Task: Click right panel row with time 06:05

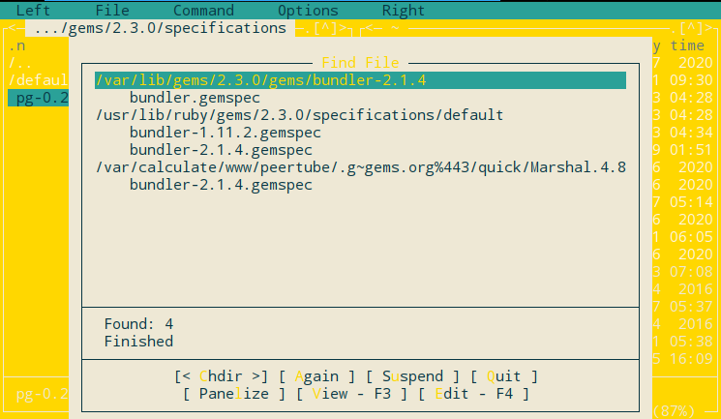Action: point(683,237)
